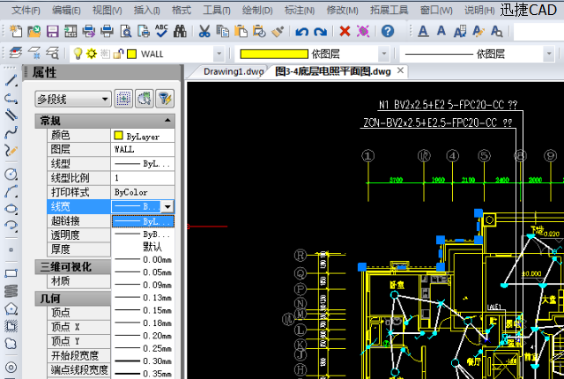The height and width of the screenshot is (379, 564).
Task: Click the 图层 WALL value cell
Action: [143, 149]
